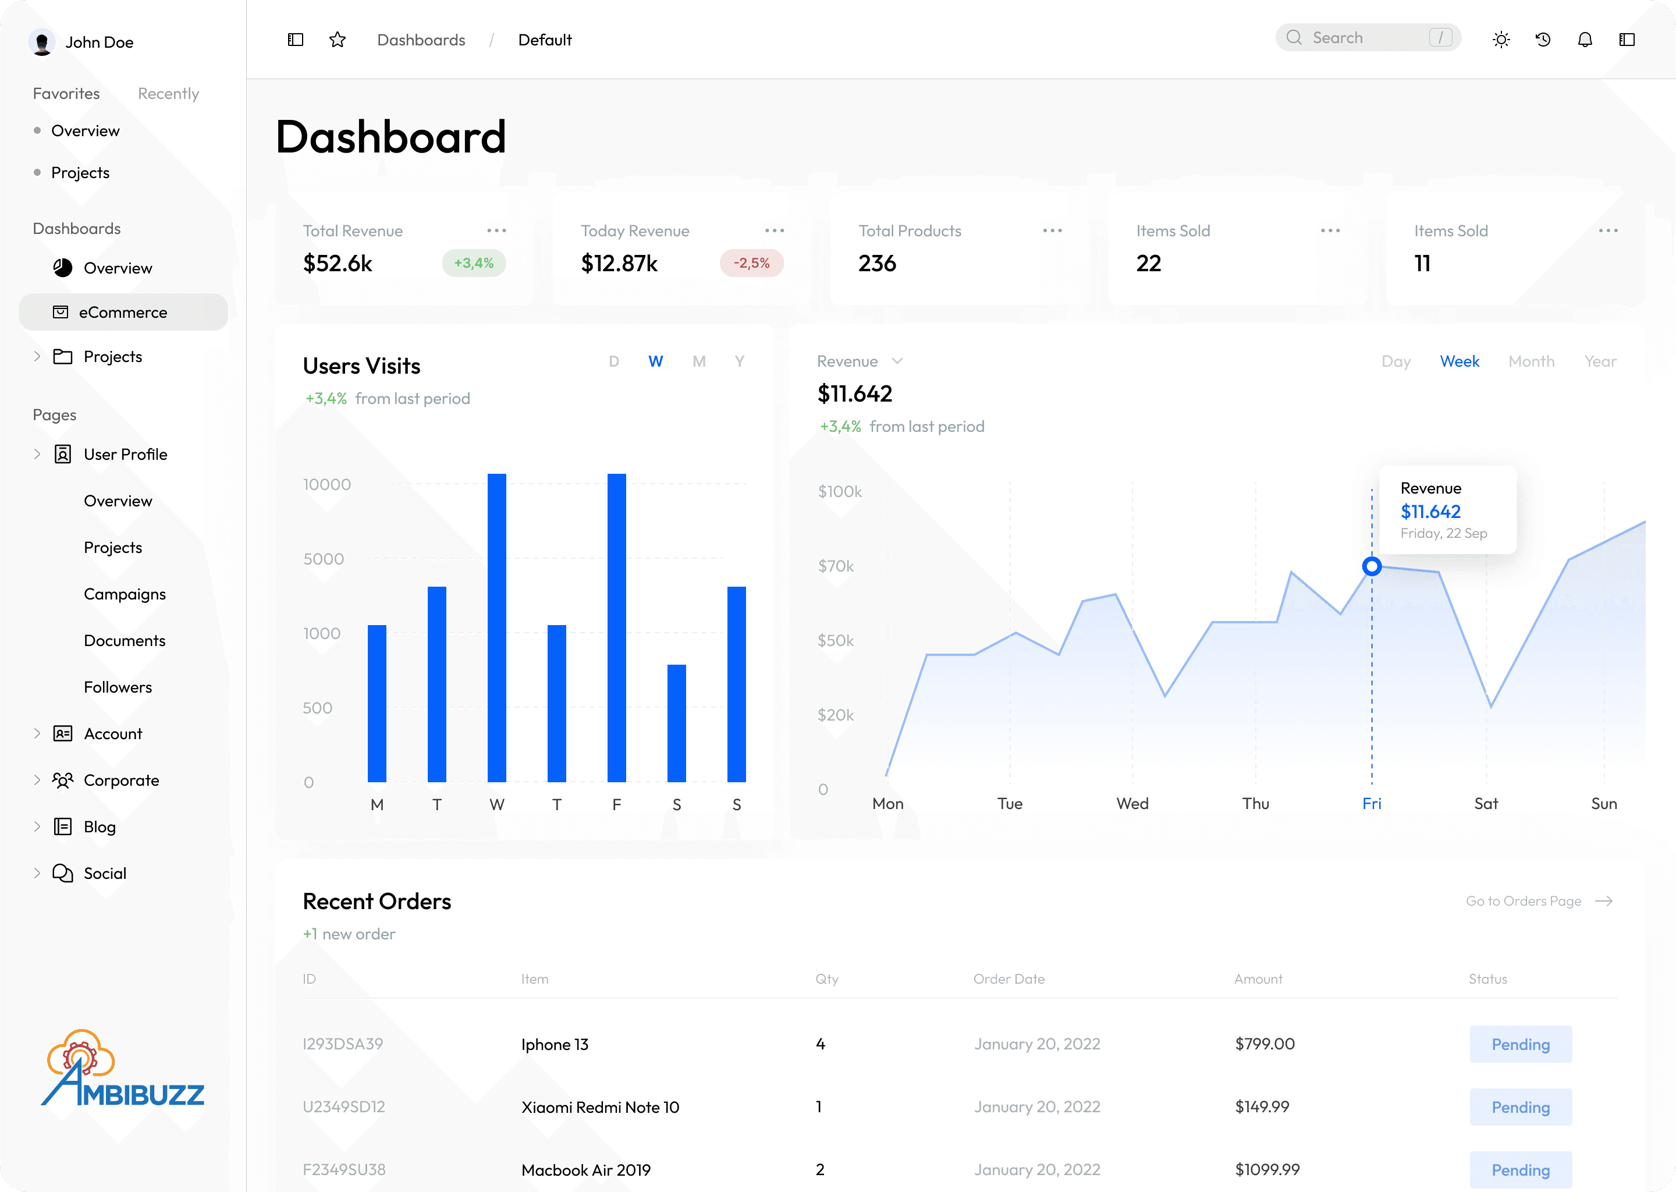Viewport: 1676px width, 1192px height.
Task: Open Total Revenue card options menu
Action: point(497,230)
